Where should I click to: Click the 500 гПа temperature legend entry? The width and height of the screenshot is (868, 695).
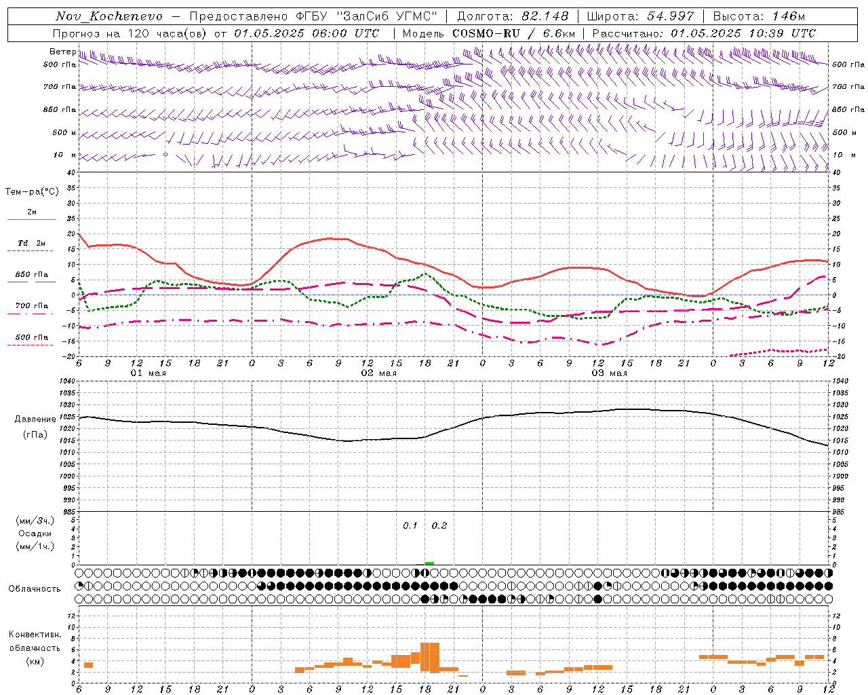32,337
